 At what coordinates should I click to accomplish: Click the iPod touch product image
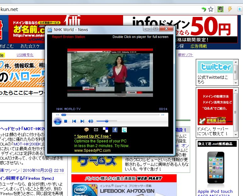pyautogui.click(x=216, y=168)
